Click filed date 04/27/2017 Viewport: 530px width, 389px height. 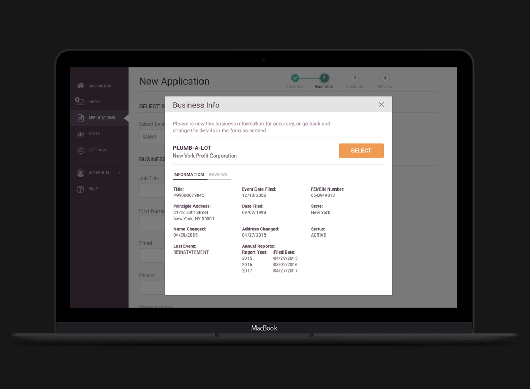[286, 271]
